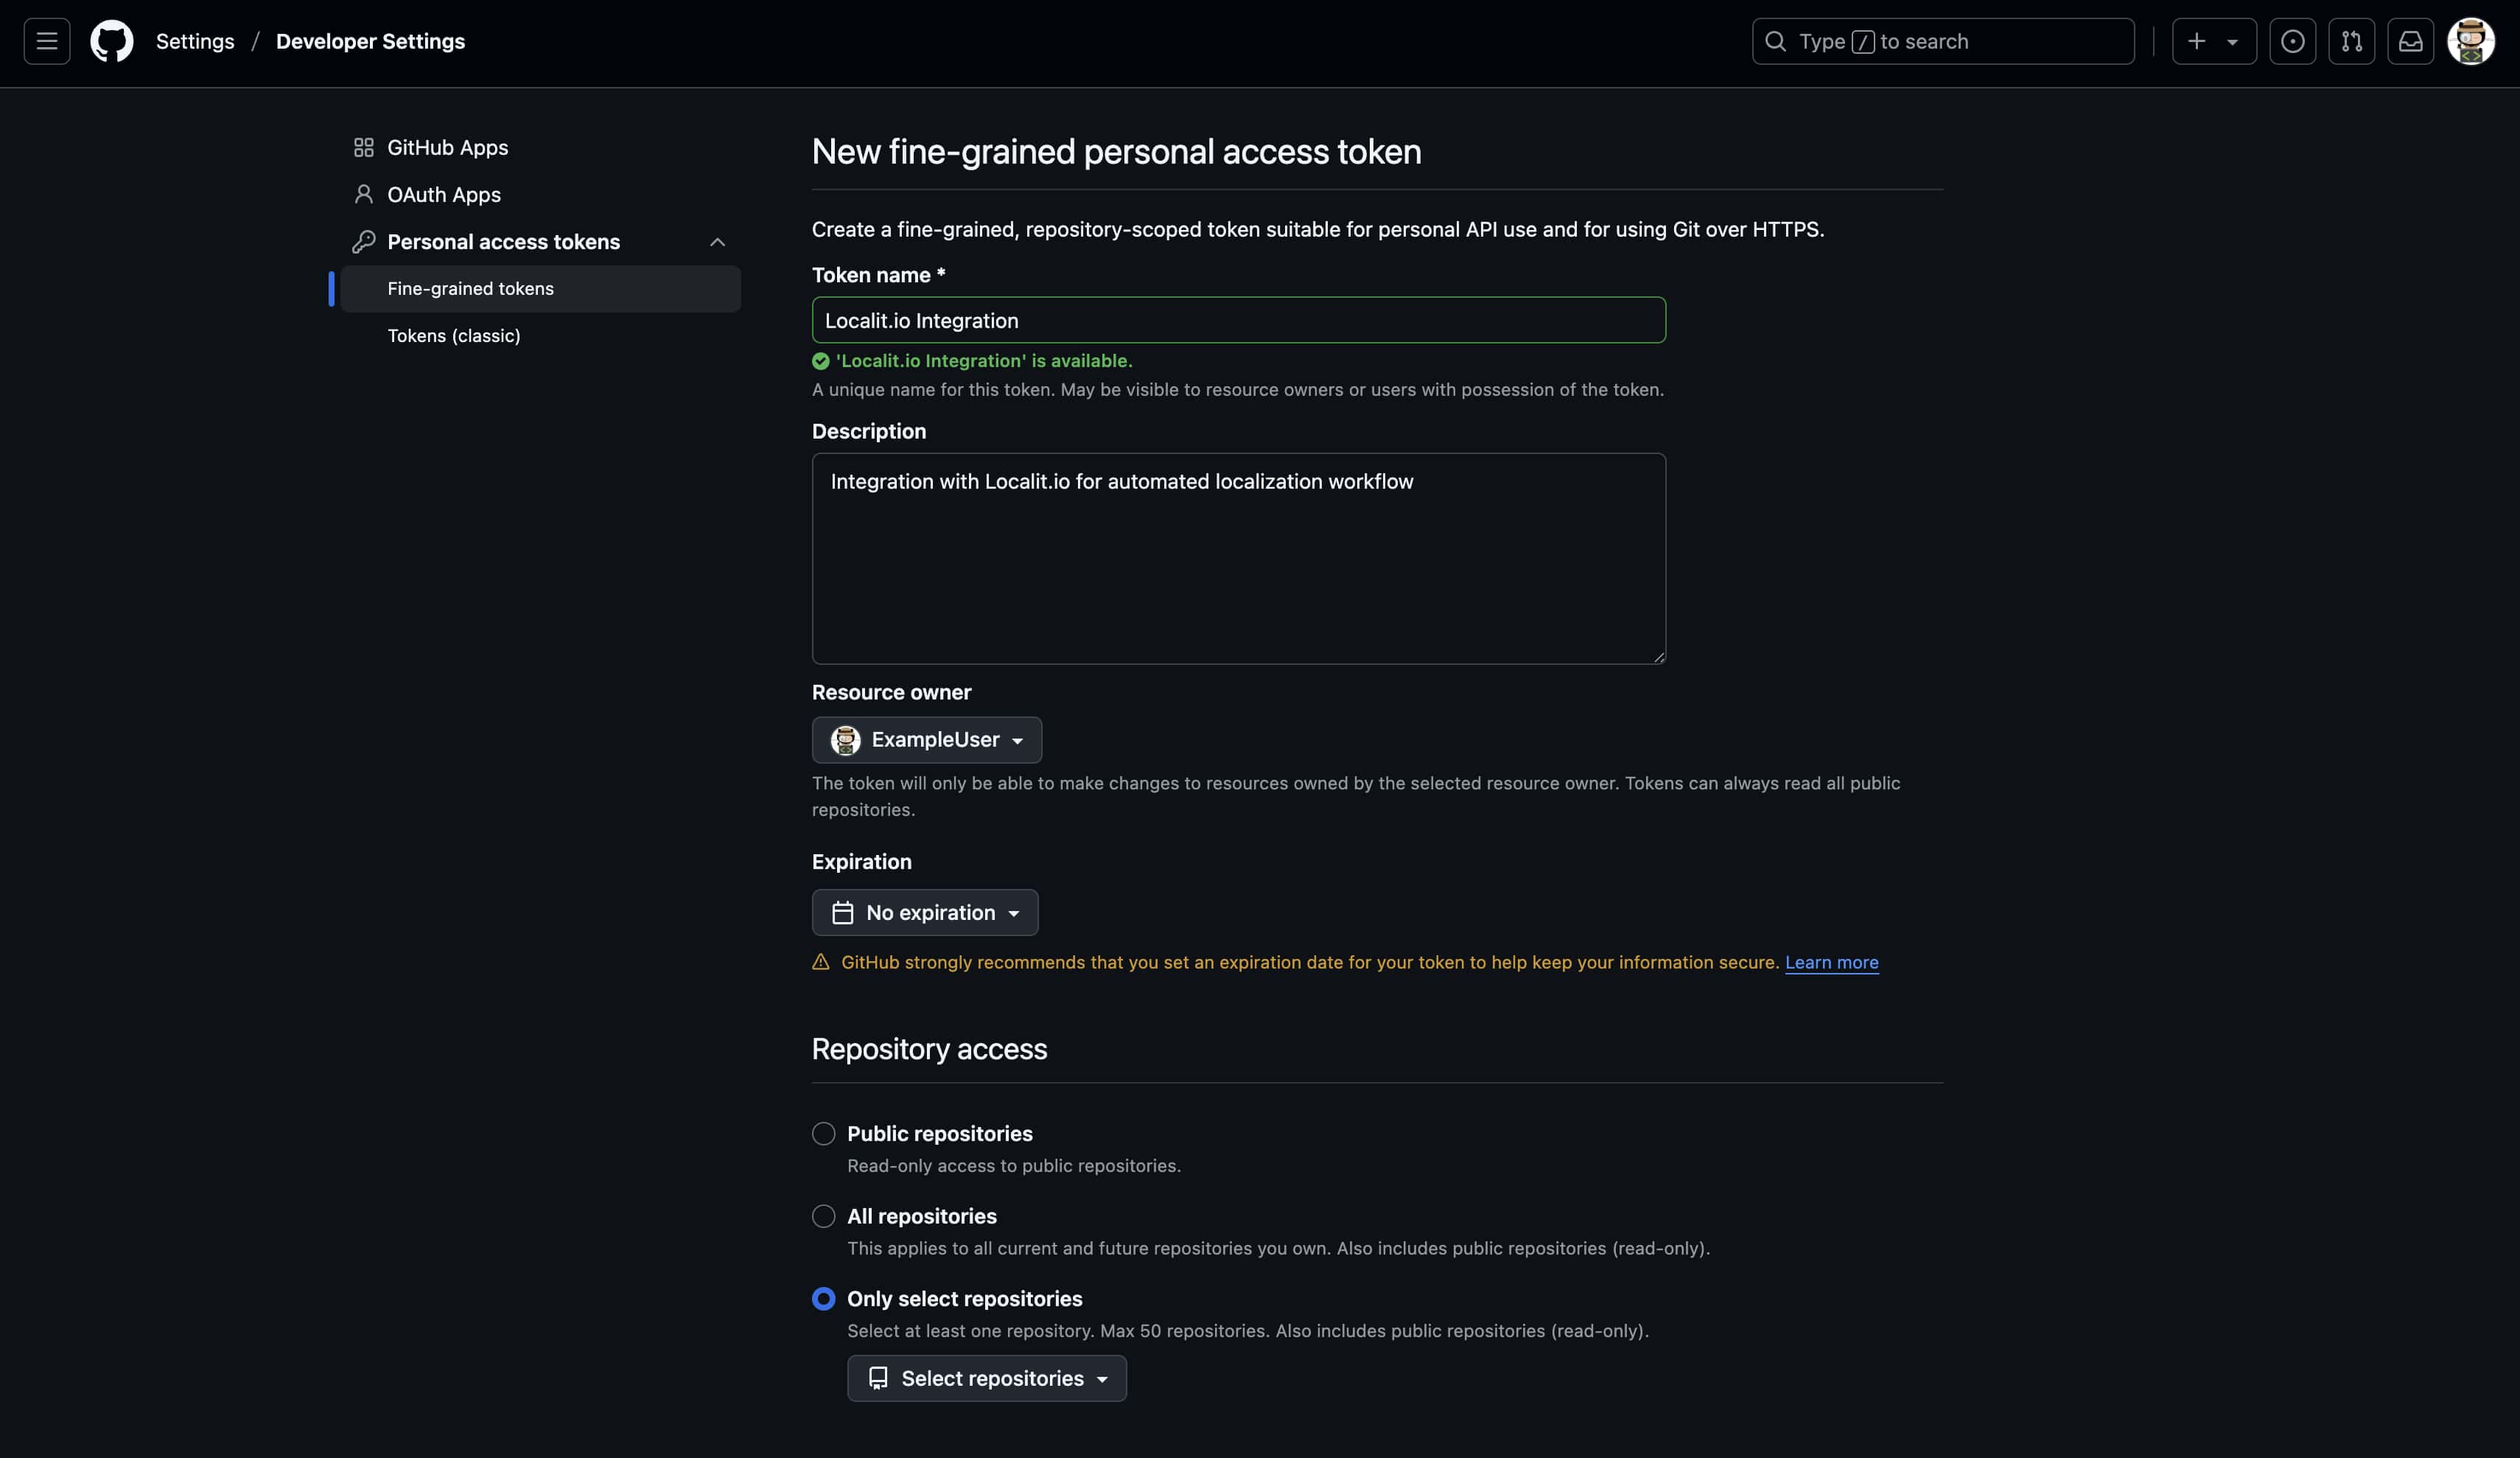2520x1458 pixels.
Task: Open the Select repositories dropdown
Action: pos(986,1378)
